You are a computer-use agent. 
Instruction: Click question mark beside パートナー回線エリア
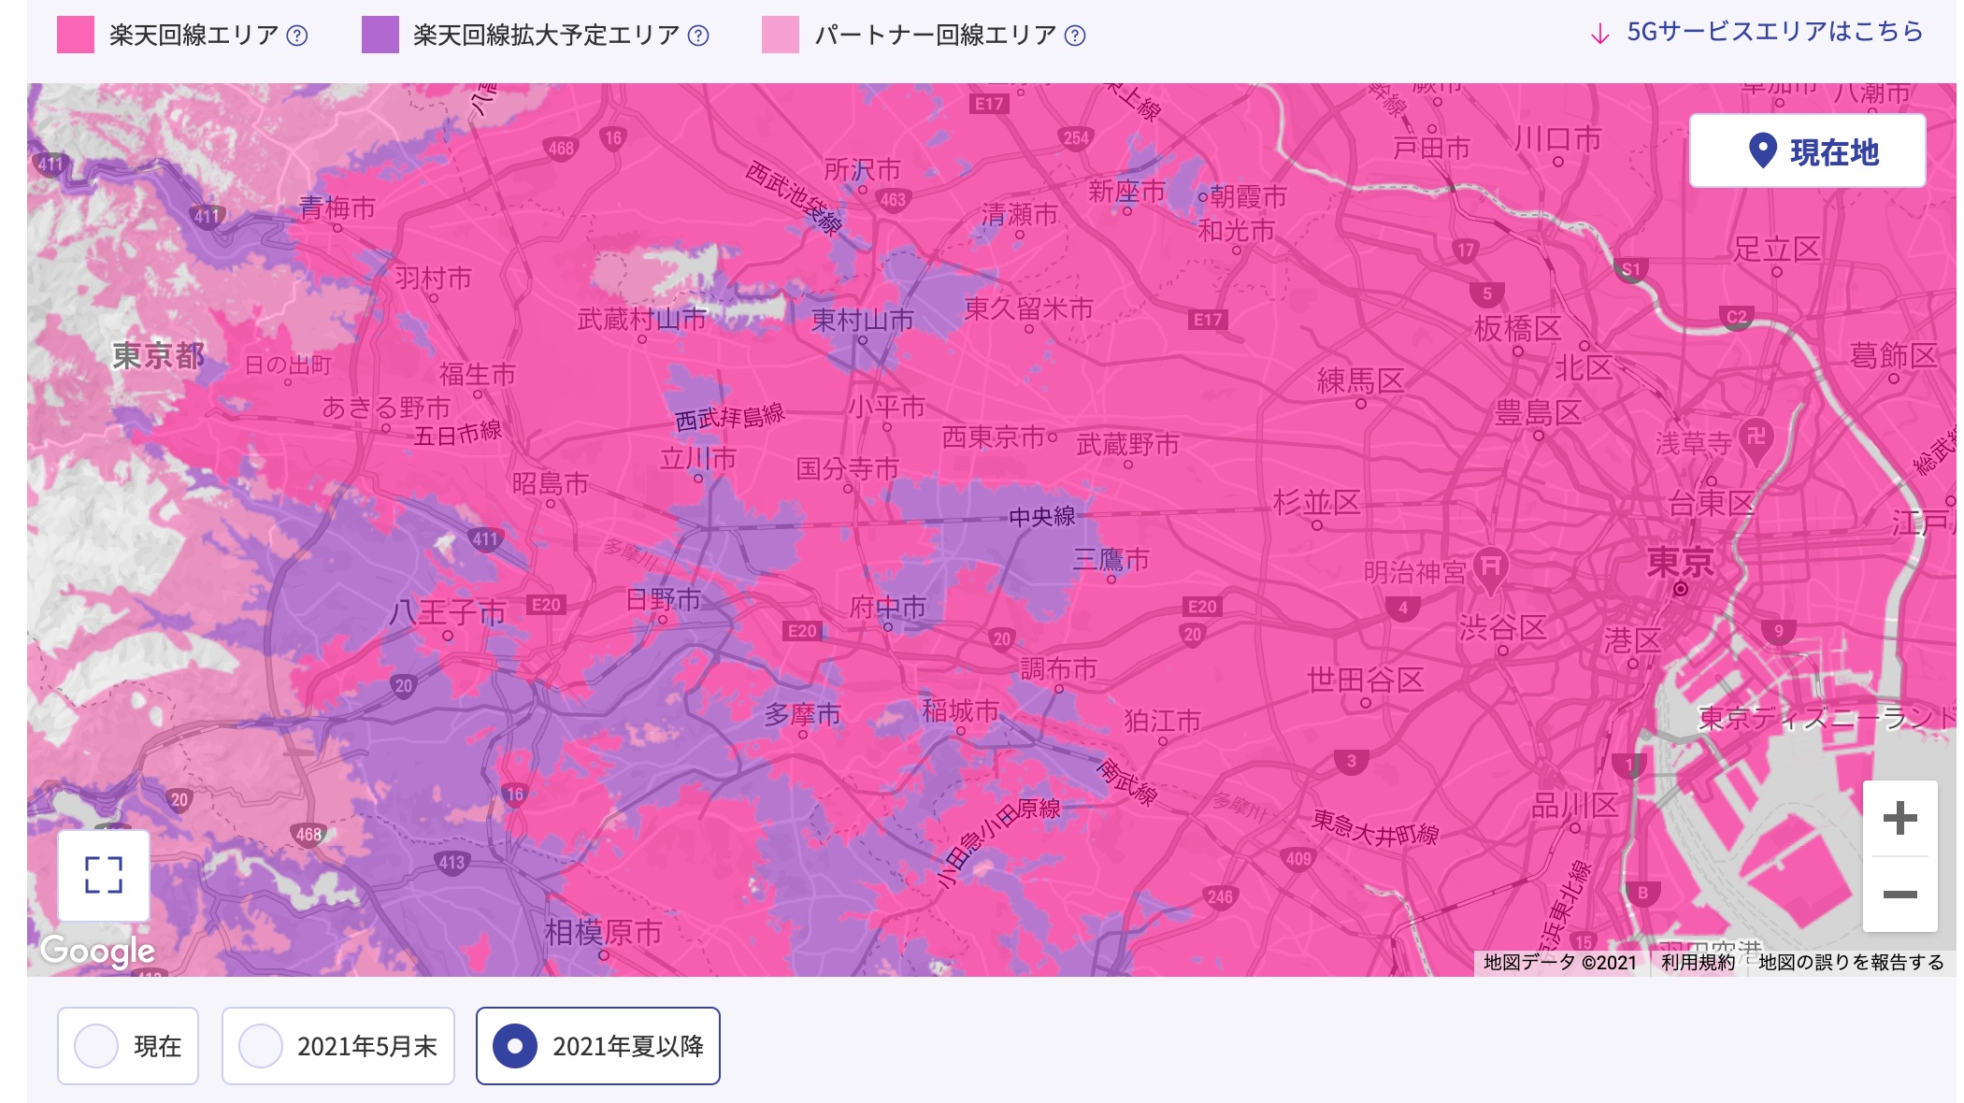tap(1075, 36)
